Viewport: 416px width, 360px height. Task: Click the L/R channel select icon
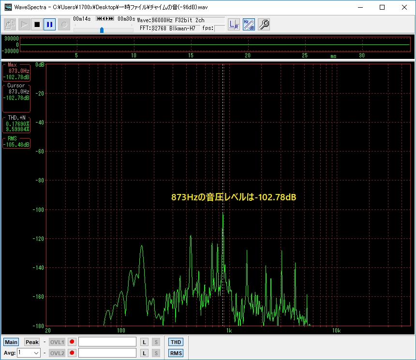(x=234, y=24)
